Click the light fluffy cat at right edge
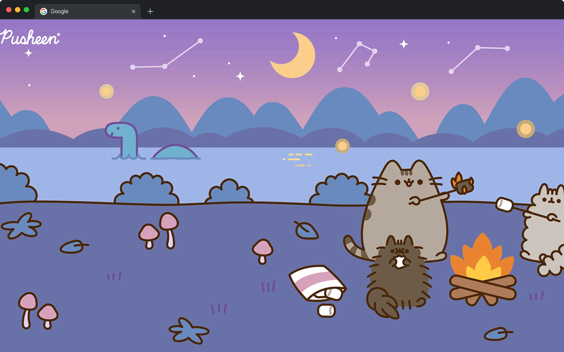This screenshot has width=564, height=352. point(544,229)
